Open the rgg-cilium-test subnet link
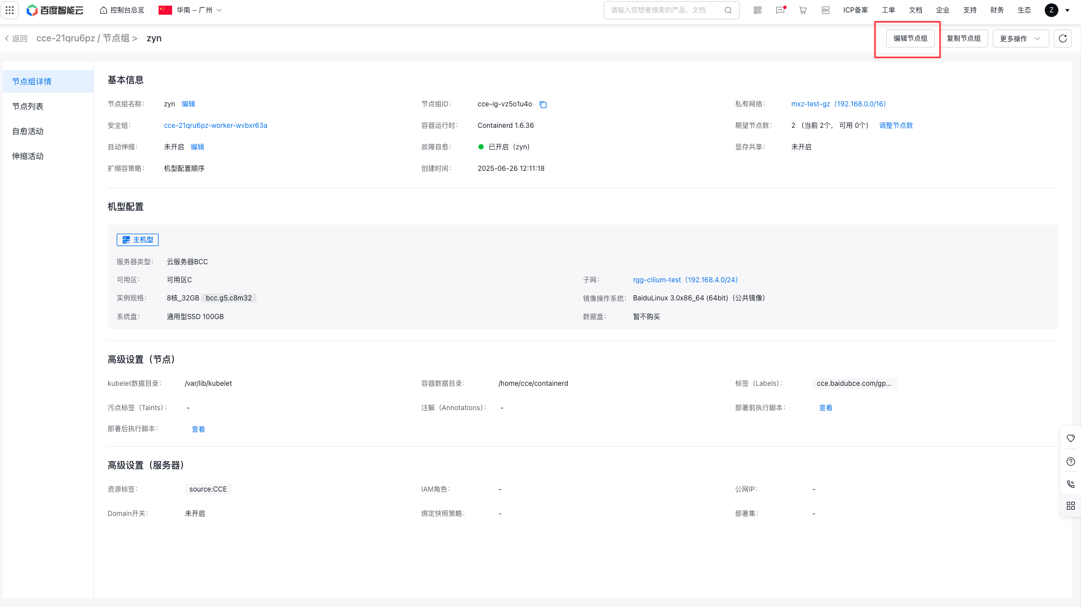This screenshot has height=607, width=1081. 685,280
